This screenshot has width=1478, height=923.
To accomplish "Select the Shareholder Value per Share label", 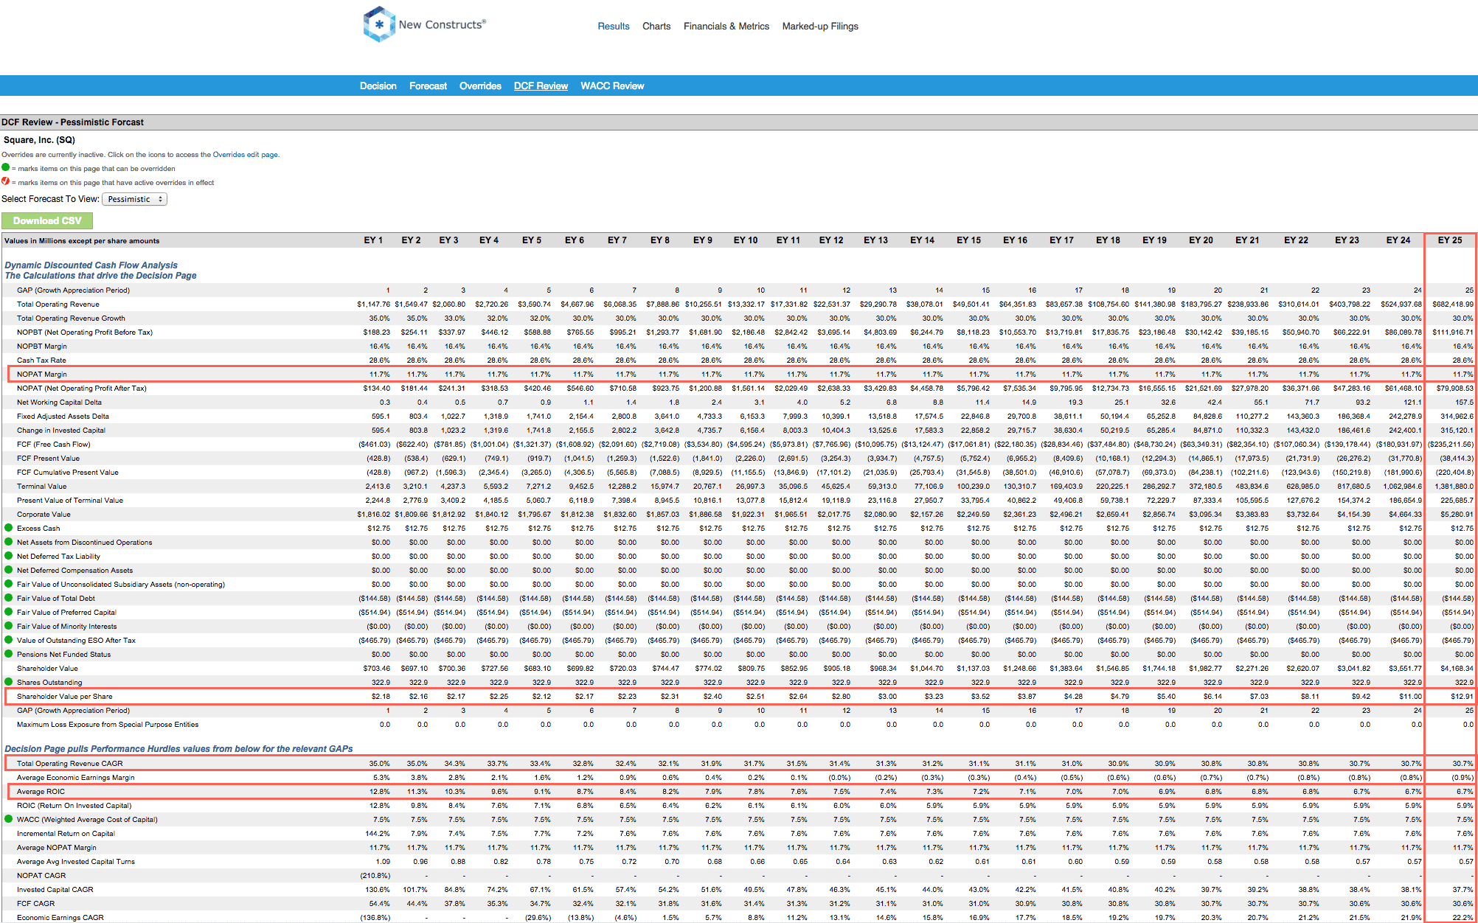I will pyautogui.click(x=65, y=697).
